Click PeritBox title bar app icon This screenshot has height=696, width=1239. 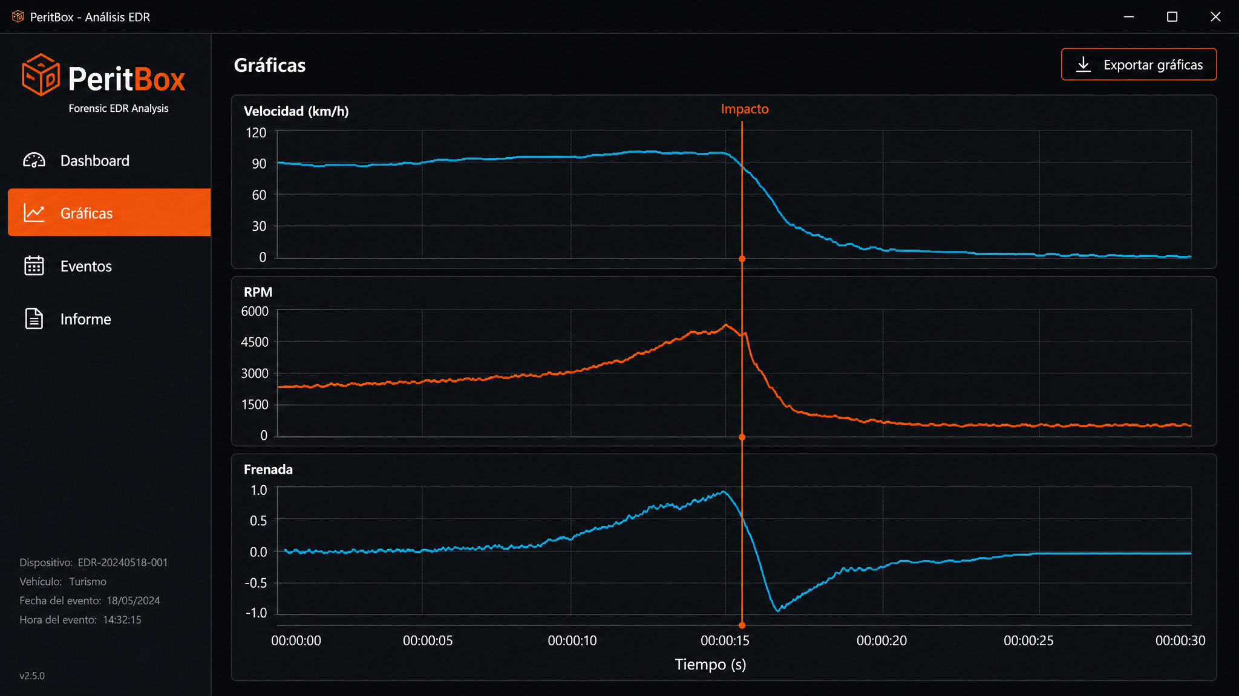18,16
